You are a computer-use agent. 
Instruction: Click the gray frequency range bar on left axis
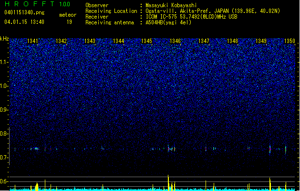coord(10,146)
